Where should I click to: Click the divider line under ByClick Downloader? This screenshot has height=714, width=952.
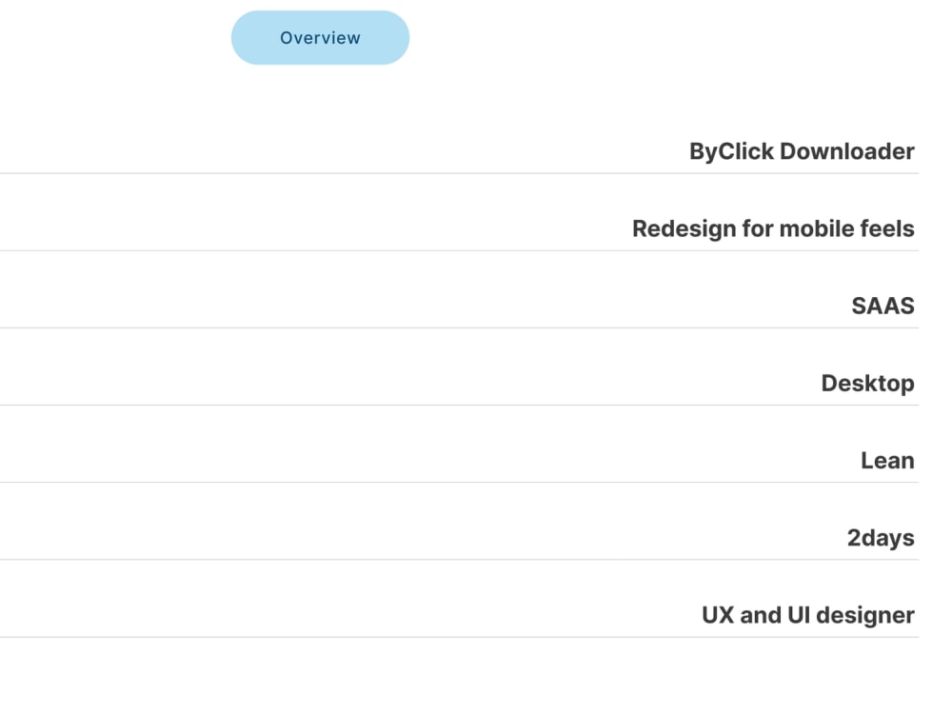tap(459, 173)
